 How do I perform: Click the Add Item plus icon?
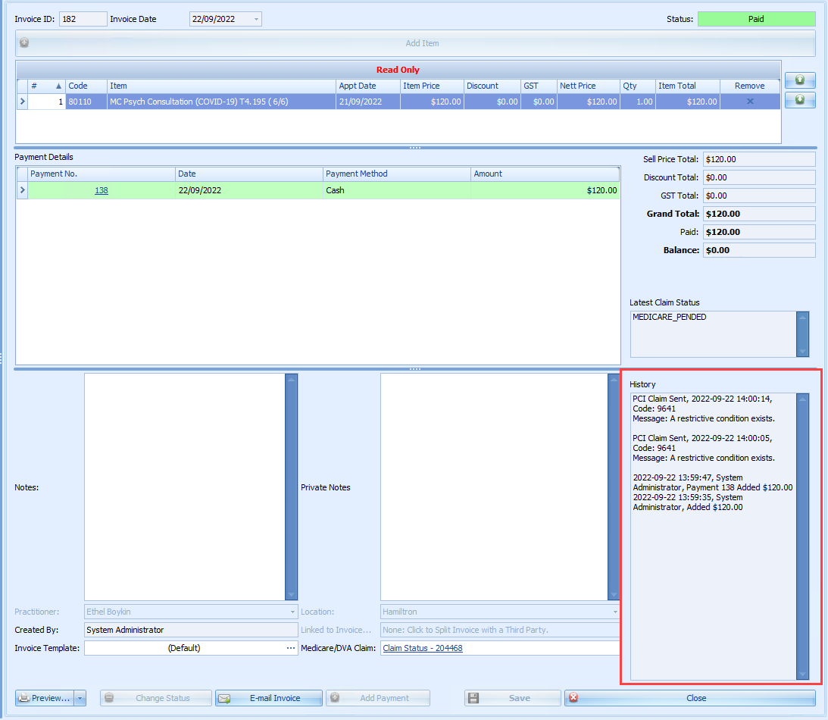(x=24, y=42)
